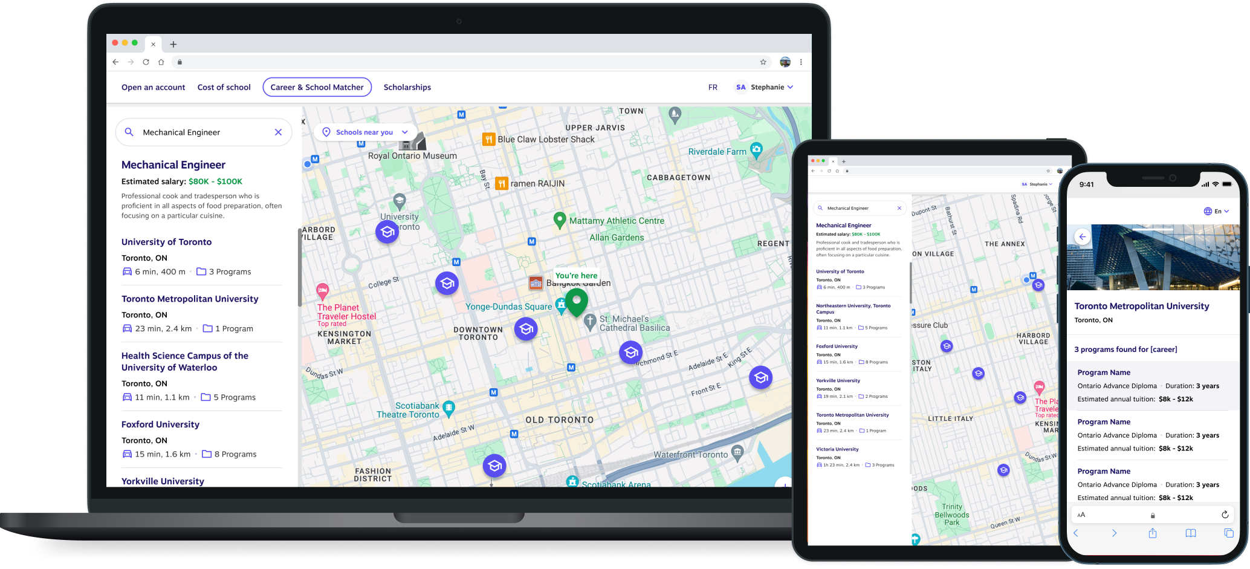Open the Cost of school page
The height and width of the screenshot is (569, 1250).
pos(224,87)
